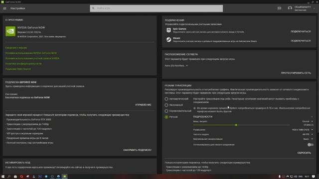This screenshot has width=319, height=179.
Task: Open the resolution 1920 x 1080 dropdown
Action: point(303,130)
